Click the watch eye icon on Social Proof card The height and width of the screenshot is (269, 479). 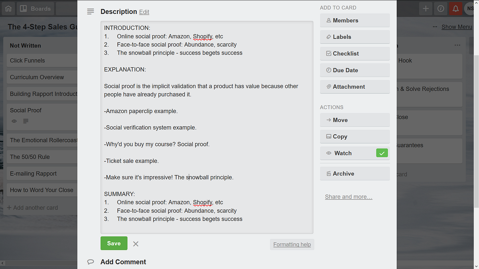pyautogui.click(x=14, y=121)
